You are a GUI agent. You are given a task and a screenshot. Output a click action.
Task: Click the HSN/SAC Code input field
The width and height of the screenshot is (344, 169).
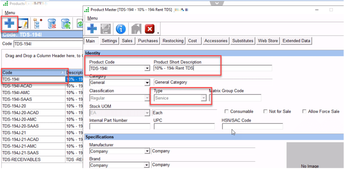click(252, 126)
